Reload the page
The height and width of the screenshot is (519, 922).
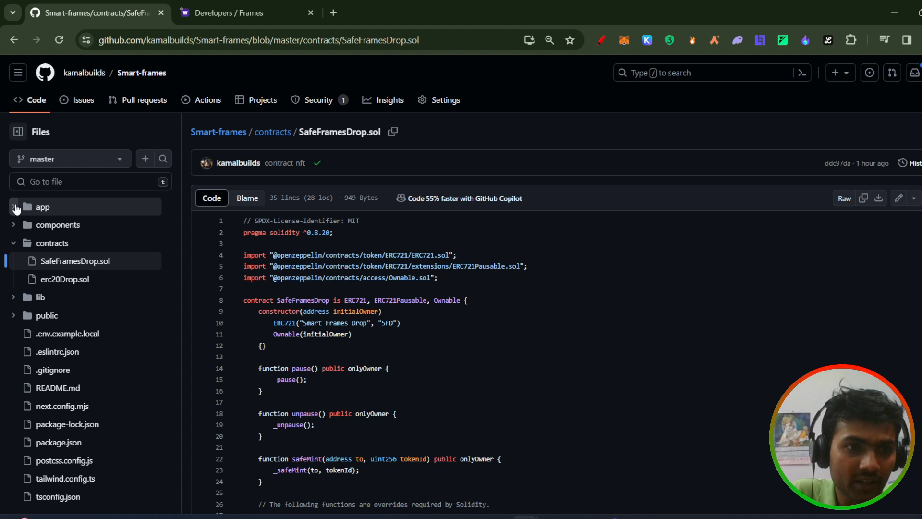[59, 40]
